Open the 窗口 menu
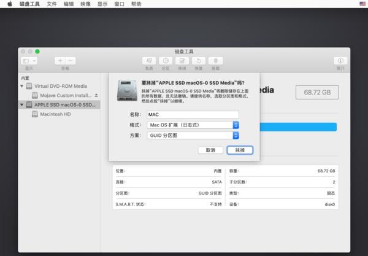This screenshot has height=256, width=368. pyautogui.click(x=119, y=4)
